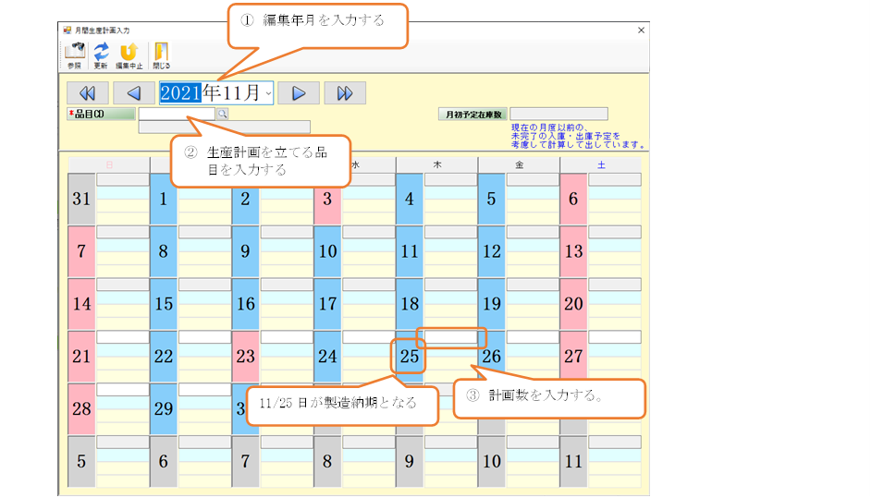Click the 閉じる (close) door icon
The width and height of the screenshot is (871, 498).
[161, 55]
